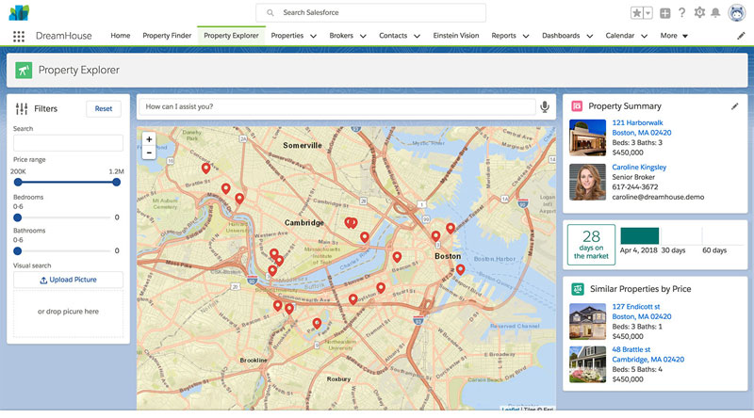Open the Einstein Vision tab
Image resolution: width=754 pixels, height=418 pixels.
(x=456, y=36)
